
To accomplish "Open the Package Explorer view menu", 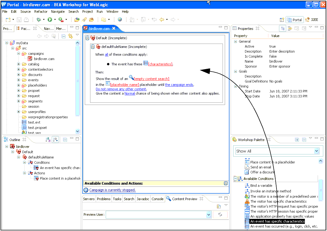I will click(77, 35).
